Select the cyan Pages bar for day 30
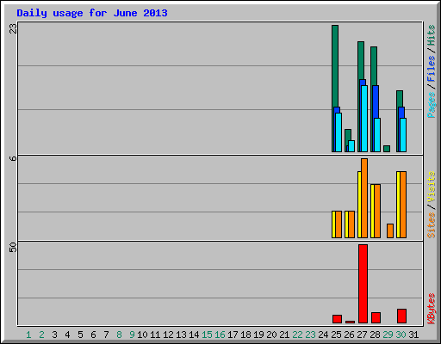This screenshot has width=441, height=344. click(x=403, y=135)
